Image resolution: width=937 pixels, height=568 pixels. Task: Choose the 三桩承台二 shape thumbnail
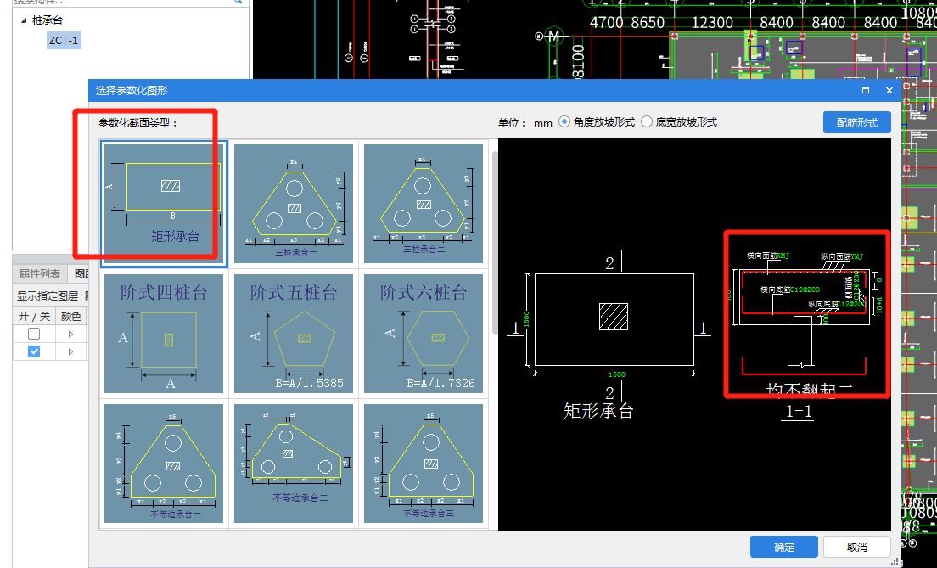coord(423,203)
